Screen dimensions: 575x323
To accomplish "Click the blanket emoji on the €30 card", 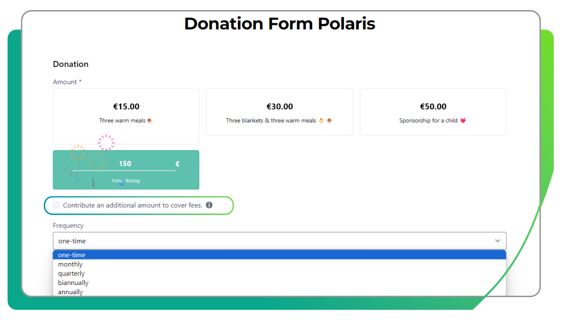I will pyautogui.click(x=321, y=121).
